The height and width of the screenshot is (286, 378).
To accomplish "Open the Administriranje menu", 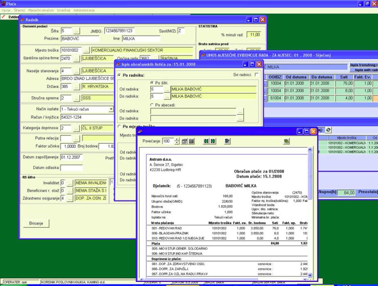I will pyautogui.click(x=84, y=10).
